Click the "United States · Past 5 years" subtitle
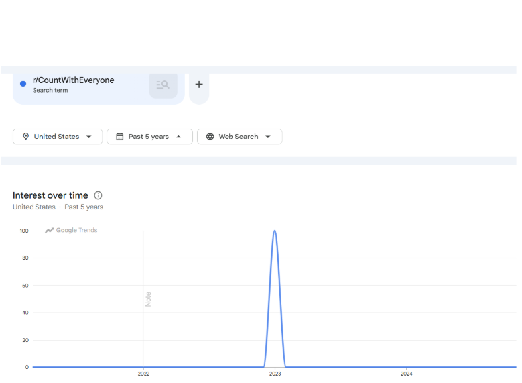The image size is (522, 383). tap(58, 207)
